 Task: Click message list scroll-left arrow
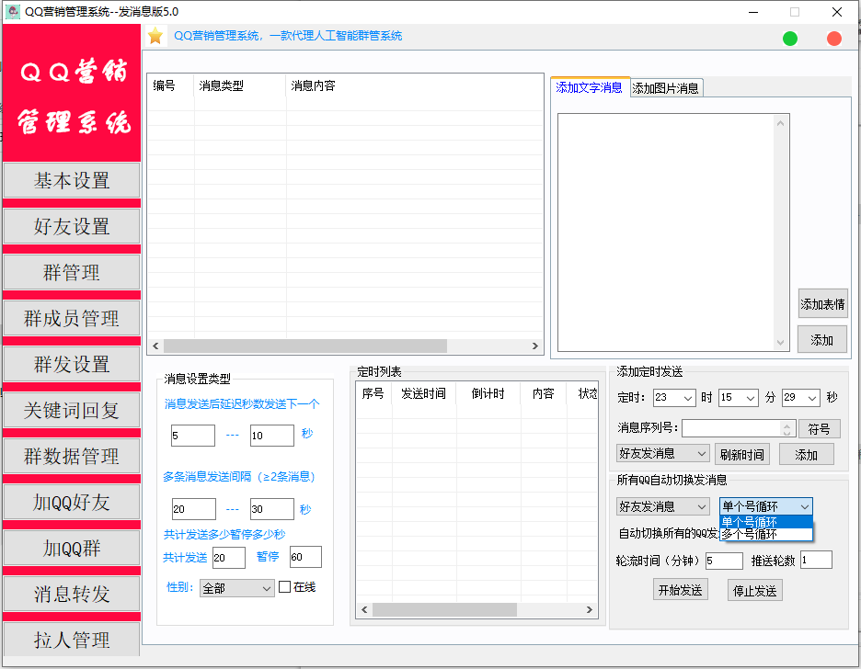pyautogui.click(x=156, y=346)
